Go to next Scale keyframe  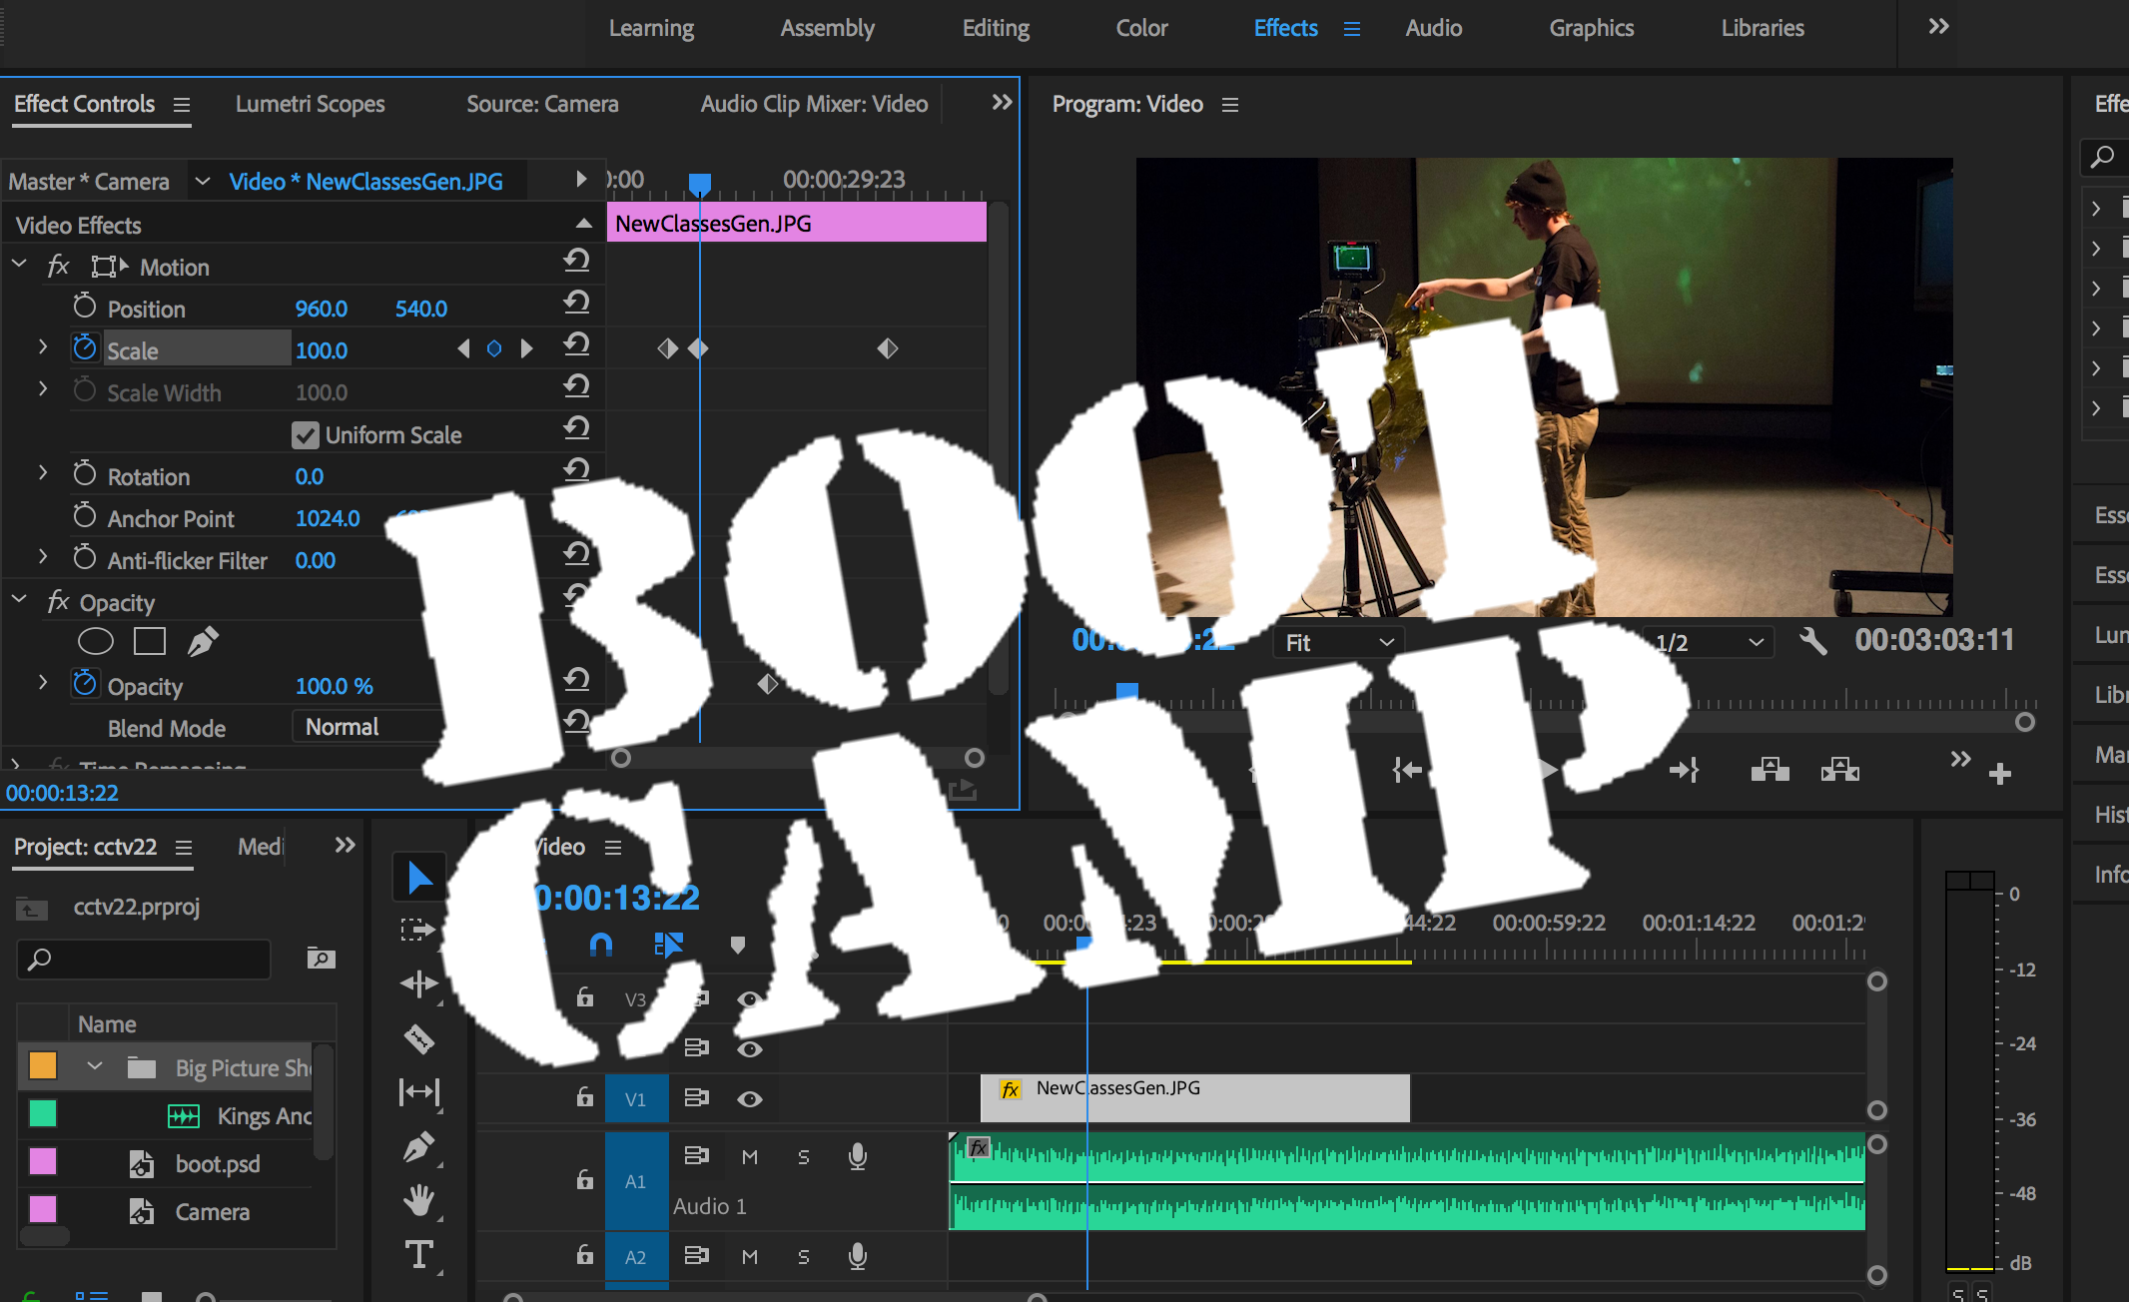coord(526,348)
